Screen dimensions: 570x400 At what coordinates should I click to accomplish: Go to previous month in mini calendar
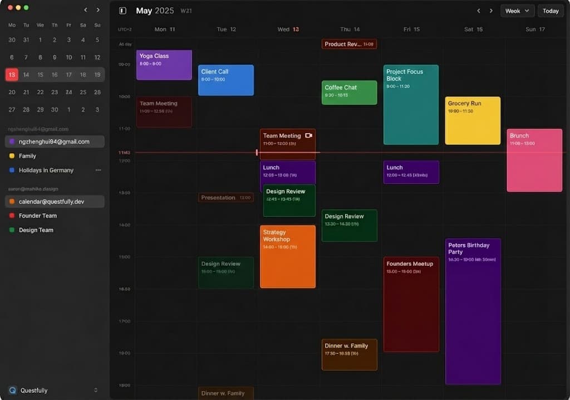pyautogui.click(x=85, y=9)
